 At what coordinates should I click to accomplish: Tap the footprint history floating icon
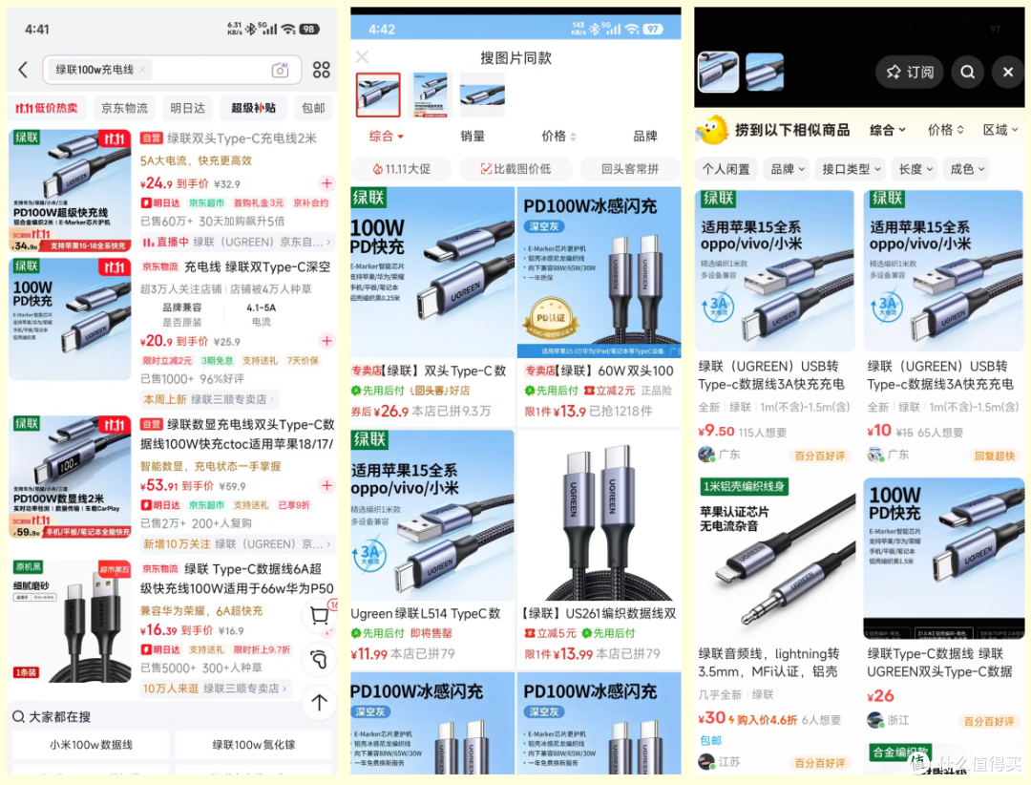point(320,659)
